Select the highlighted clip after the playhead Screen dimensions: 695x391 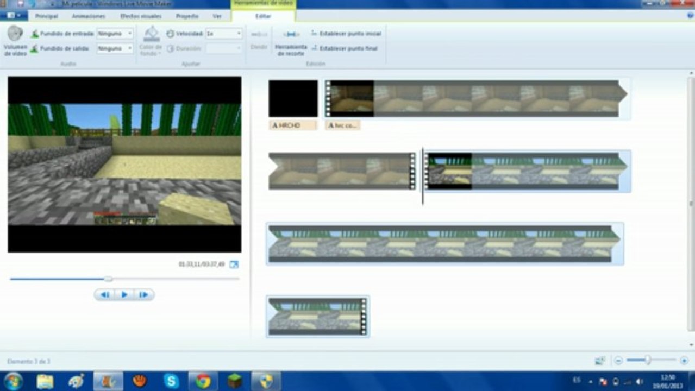[x=527, y=171]
